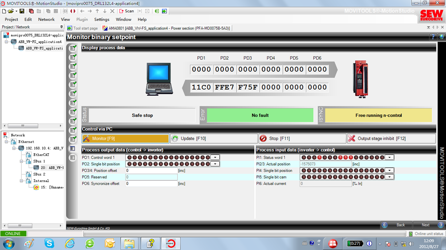
Task: Click the help question mark header icon
Action: [433, 37]
